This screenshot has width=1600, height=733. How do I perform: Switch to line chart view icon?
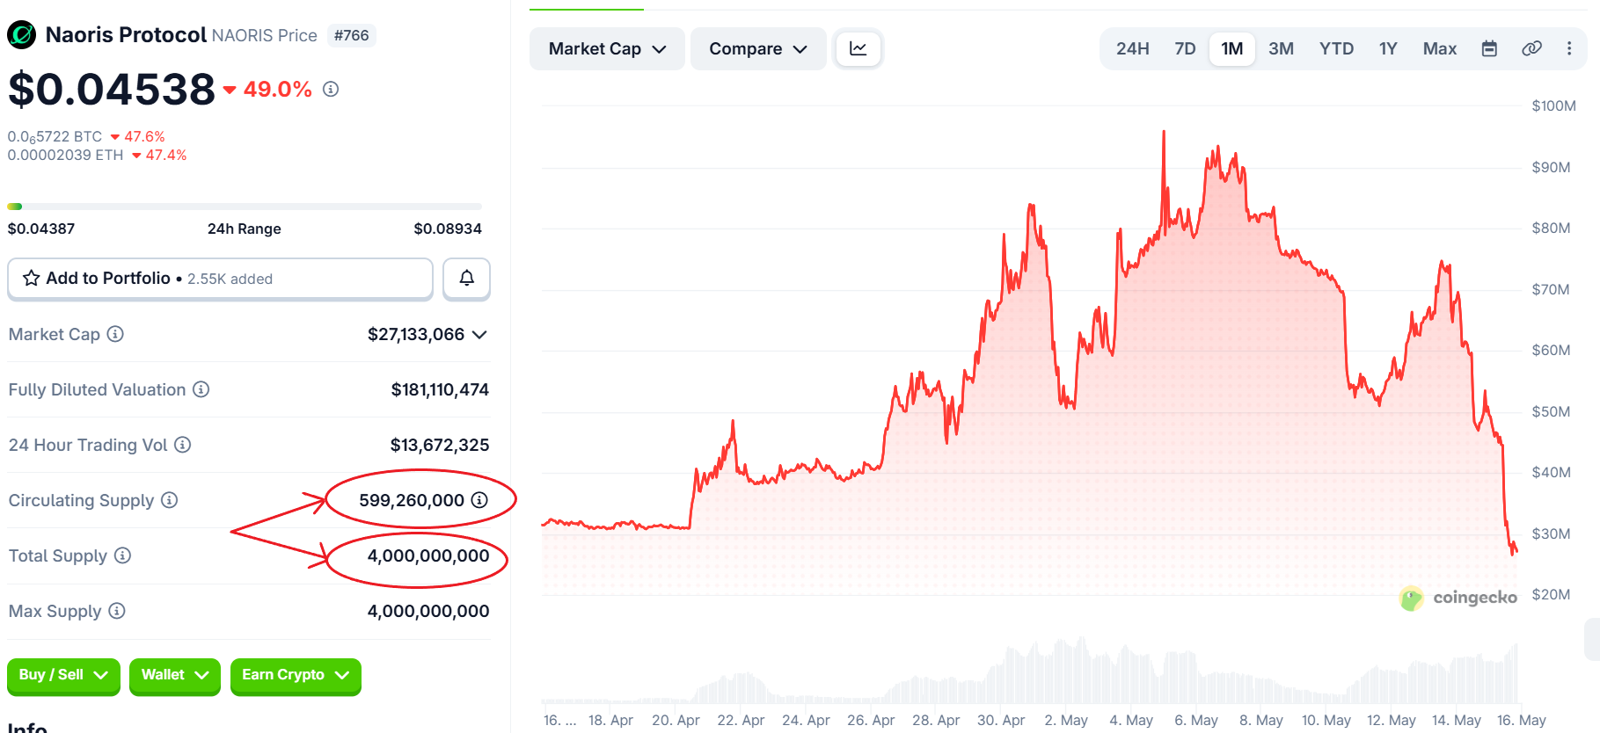click(858, 48)
